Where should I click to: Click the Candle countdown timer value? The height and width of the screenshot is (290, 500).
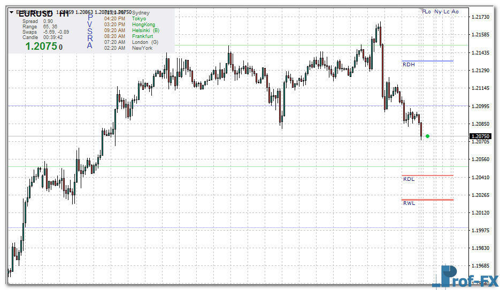(x=53, y=37)
